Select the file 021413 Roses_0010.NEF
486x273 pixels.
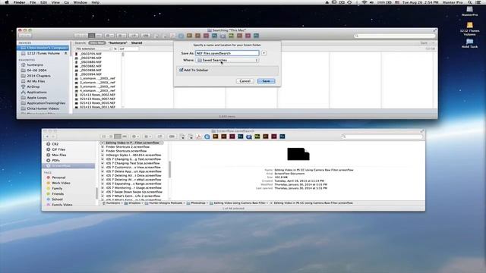97,103
